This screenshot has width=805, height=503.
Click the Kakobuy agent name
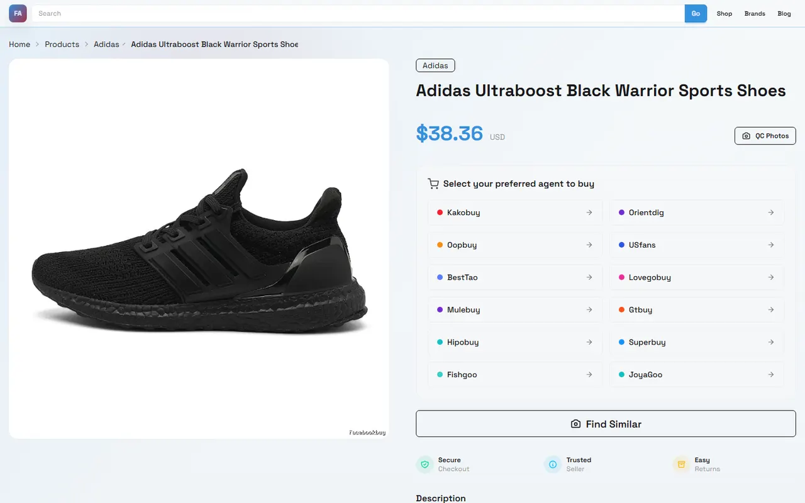point(464,213)
